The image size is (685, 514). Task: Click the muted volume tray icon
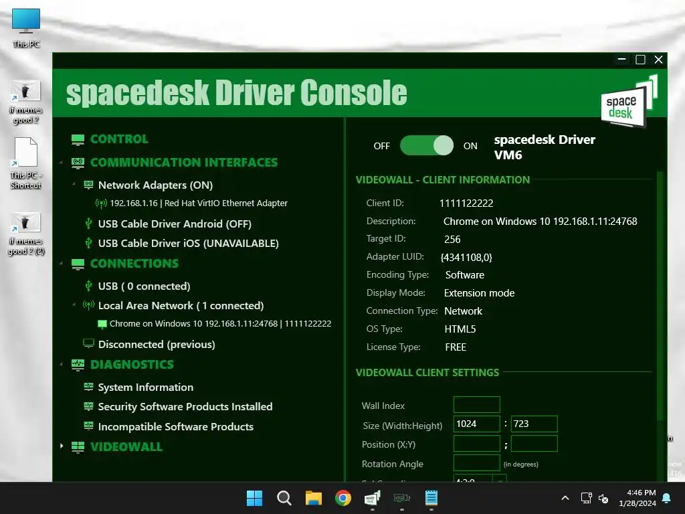603,498
